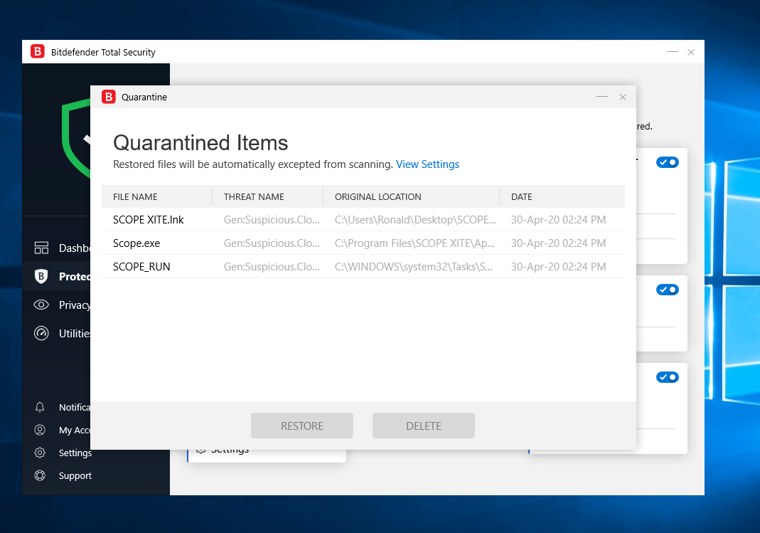760x533 pixels.
Task: Click the Settings gear icon in sidebar
Action: click(x=41, y=453)
